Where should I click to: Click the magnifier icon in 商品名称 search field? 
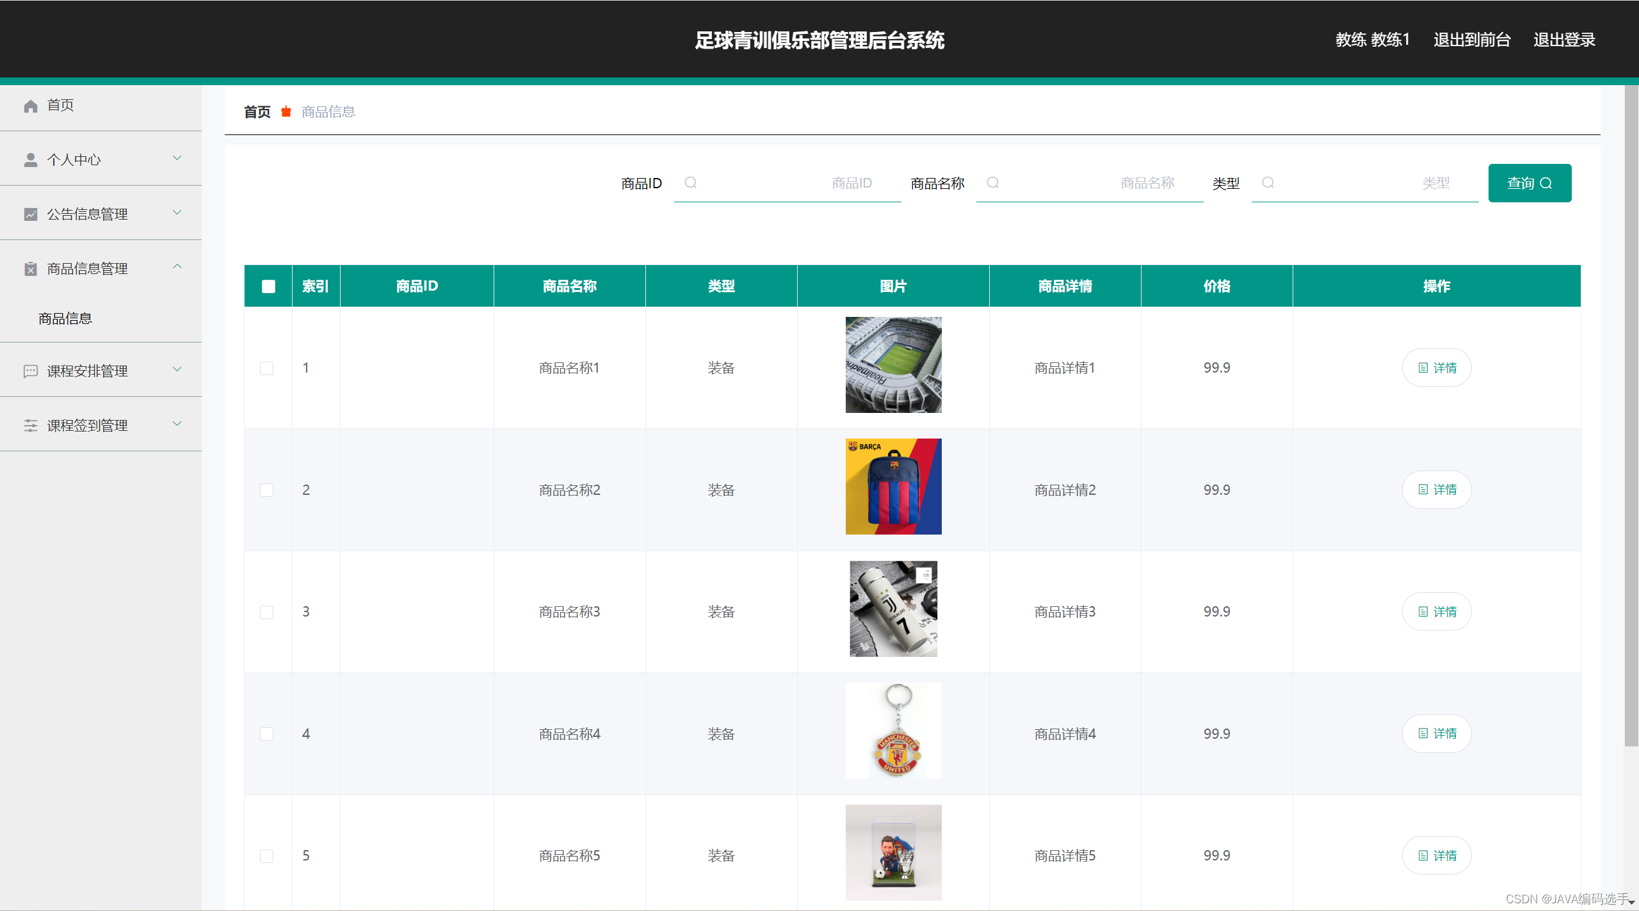point(992,182)
